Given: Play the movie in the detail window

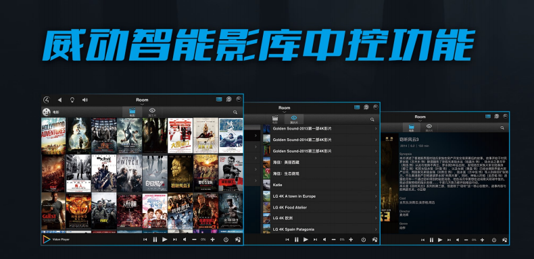Looking at the screenshot, I should click(x=440, y=239).
